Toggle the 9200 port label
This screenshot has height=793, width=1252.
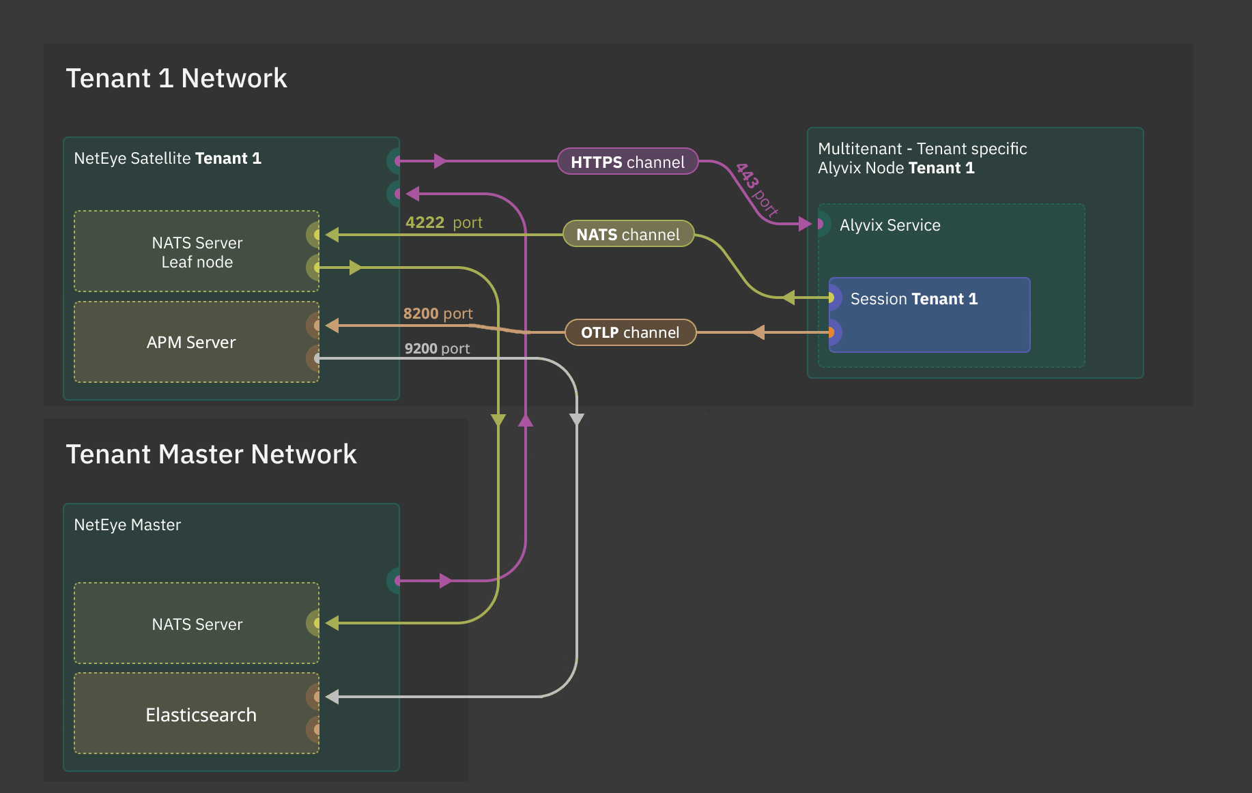coord(436,348)
